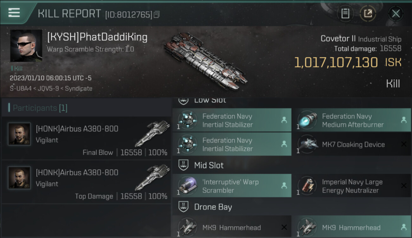Click the S-U8A4 solar system location
412x238 pixels.
pyautogui.click(x=20, y=89)
